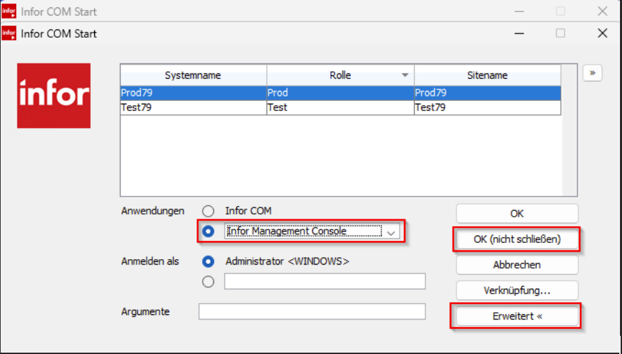The image size is (622, 354).
Task: Click the large red Infor logo
Action: tap(54, 96)
